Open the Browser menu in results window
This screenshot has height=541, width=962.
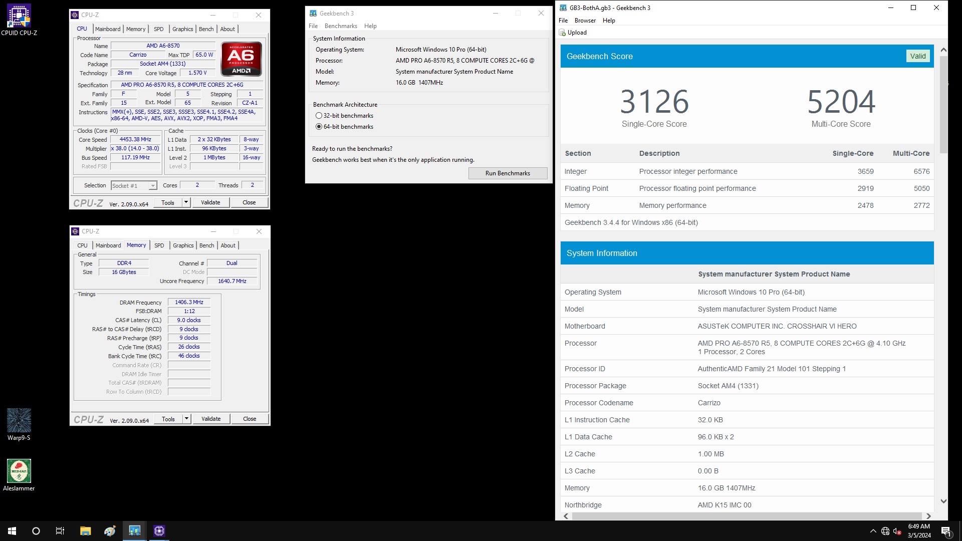[x=585, y=21]
